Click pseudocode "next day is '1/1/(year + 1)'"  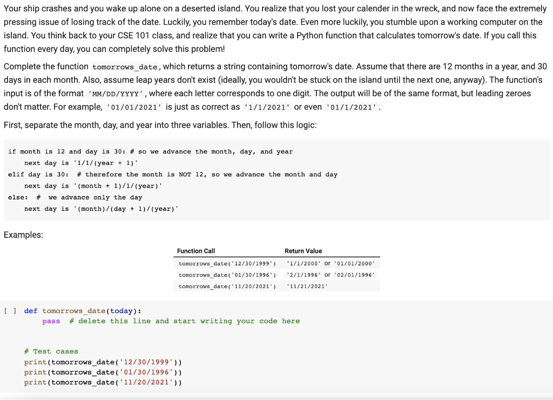[81, 163]
